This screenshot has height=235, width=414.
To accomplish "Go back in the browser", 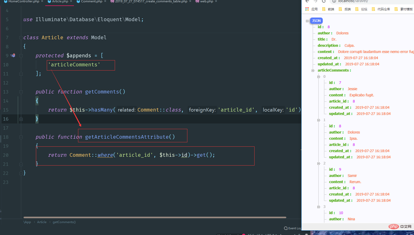I will point(307,1).
